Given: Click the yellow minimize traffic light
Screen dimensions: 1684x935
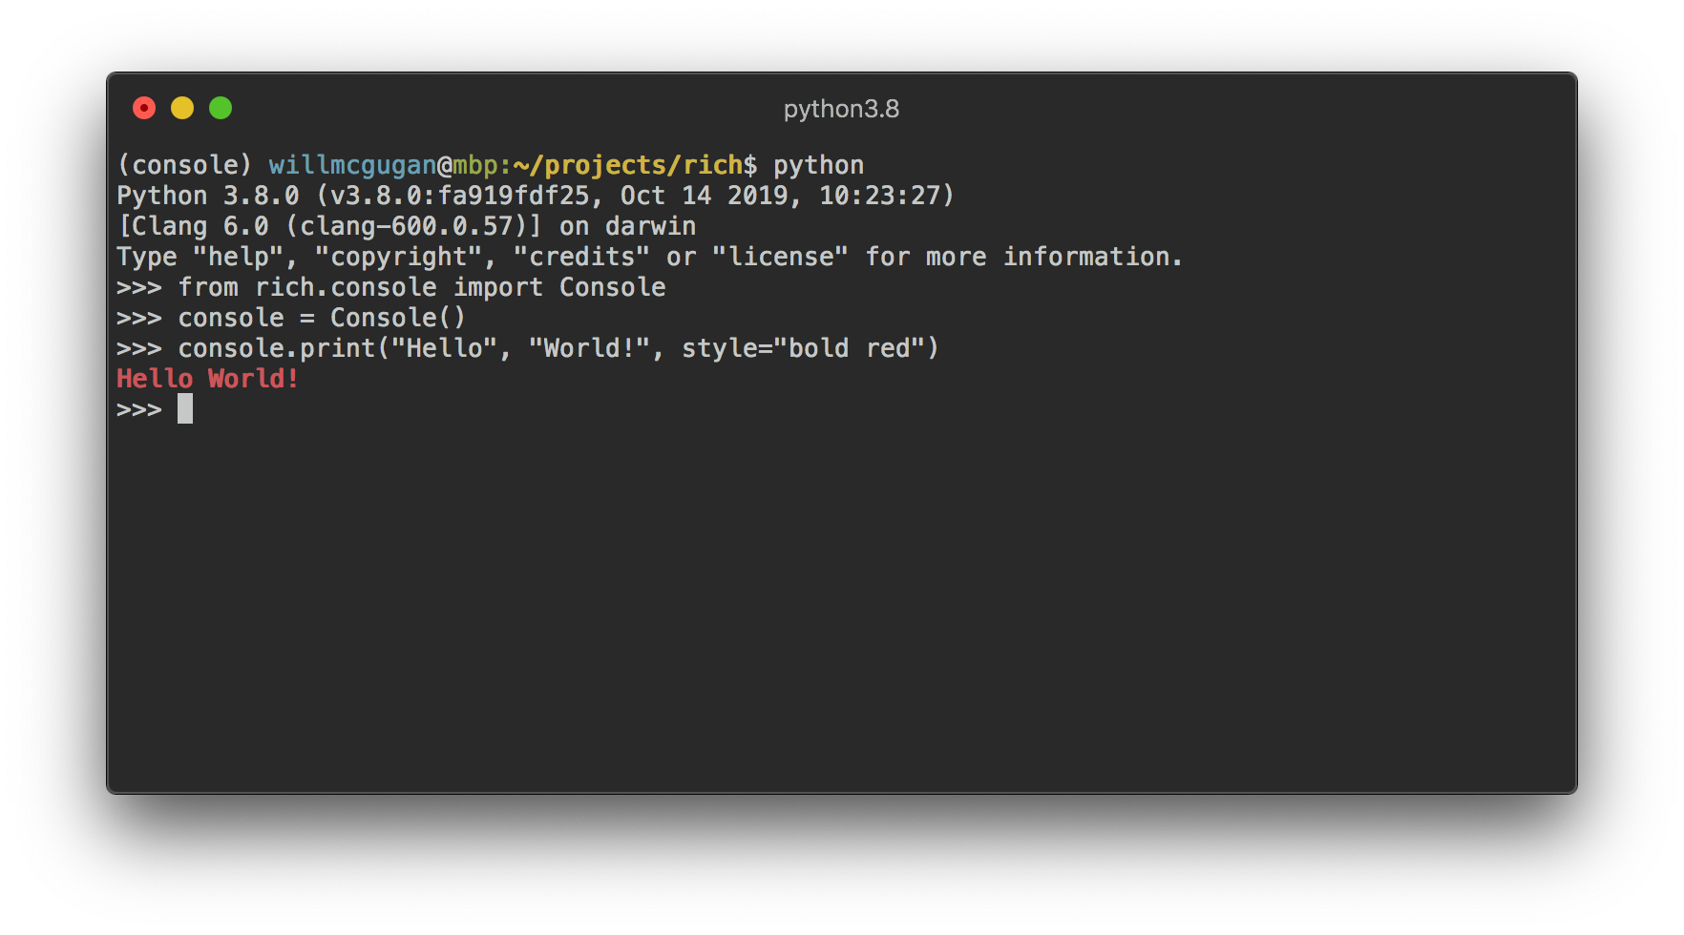Looking at the screenshot, I should point(181,108).
